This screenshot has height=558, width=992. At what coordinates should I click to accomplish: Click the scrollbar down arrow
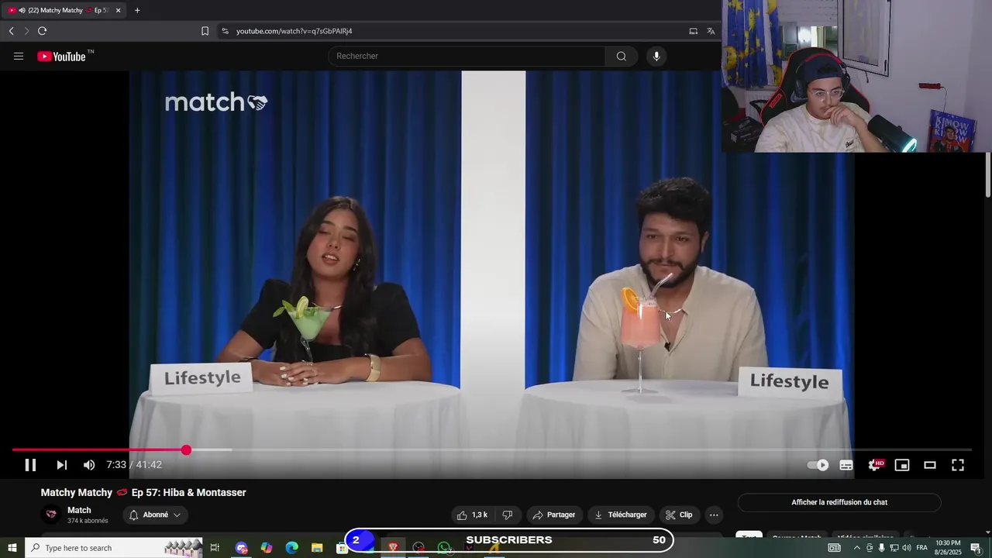tap(988, 533)
